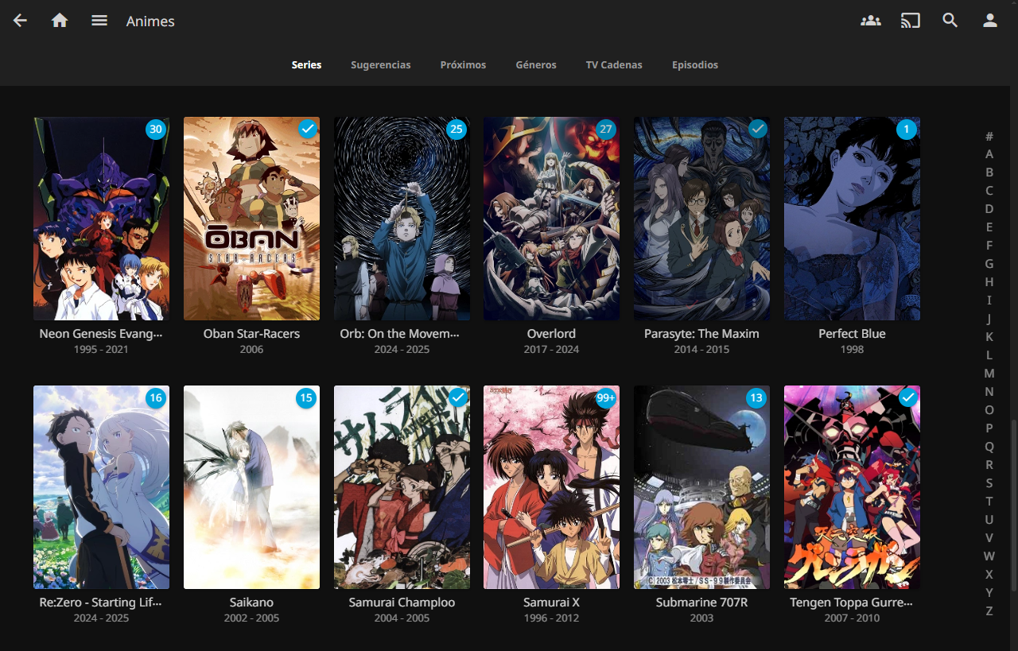
Task: Open the user profile icon
Action: [990, 21]
